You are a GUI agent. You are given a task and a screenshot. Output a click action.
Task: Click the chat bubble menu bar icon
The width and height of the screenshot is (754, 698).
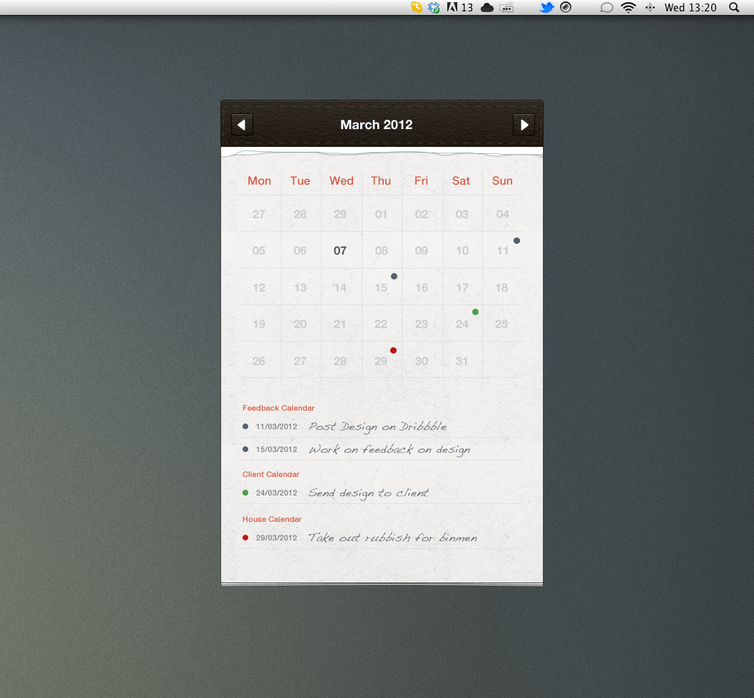coord(607,7)
